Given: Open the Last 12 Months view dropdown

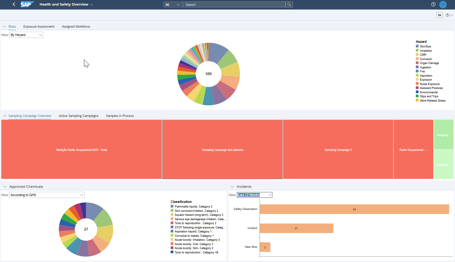Looking at the screenshot, I should (254, 195).
